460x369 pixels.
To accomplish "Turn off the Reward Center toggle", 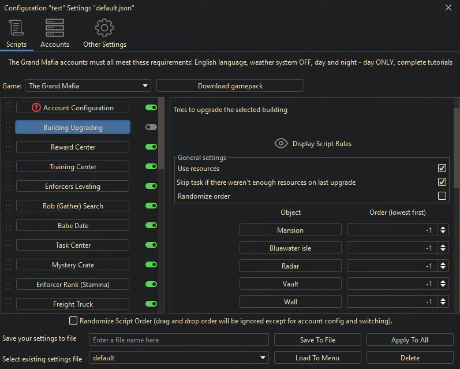I will point(151,147).
